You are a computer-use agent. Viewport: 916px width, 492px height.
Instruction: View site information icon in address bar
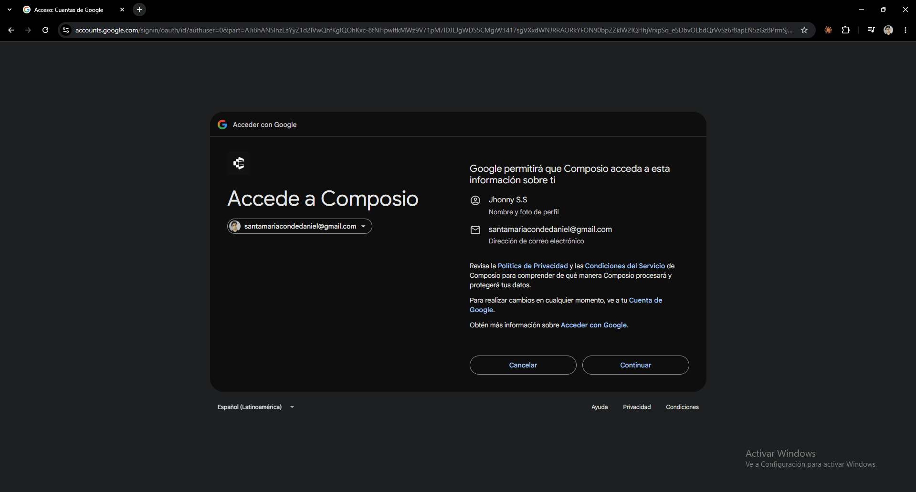point(66,30)
